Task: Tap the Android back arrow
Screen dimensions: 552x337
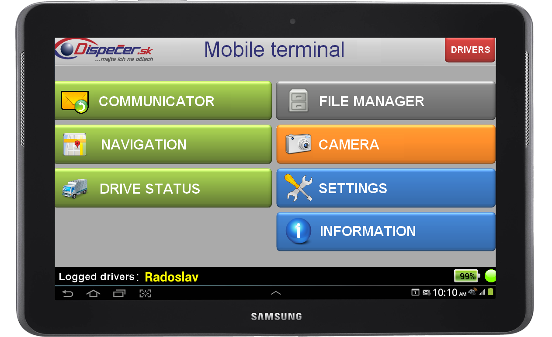Action: (67, 293)
